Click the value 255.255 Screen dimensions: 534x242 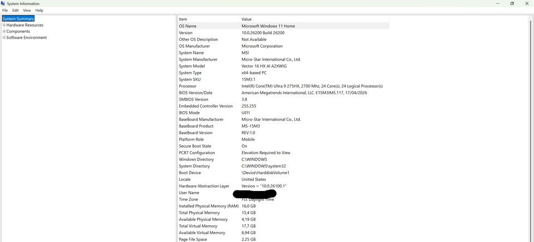point(249,106)
